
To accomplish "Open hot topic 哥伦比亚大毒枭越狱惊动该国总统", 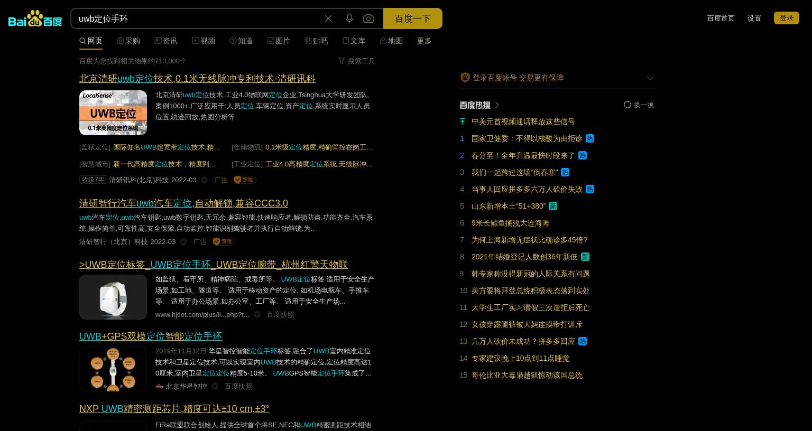I will tap(527, 375).
